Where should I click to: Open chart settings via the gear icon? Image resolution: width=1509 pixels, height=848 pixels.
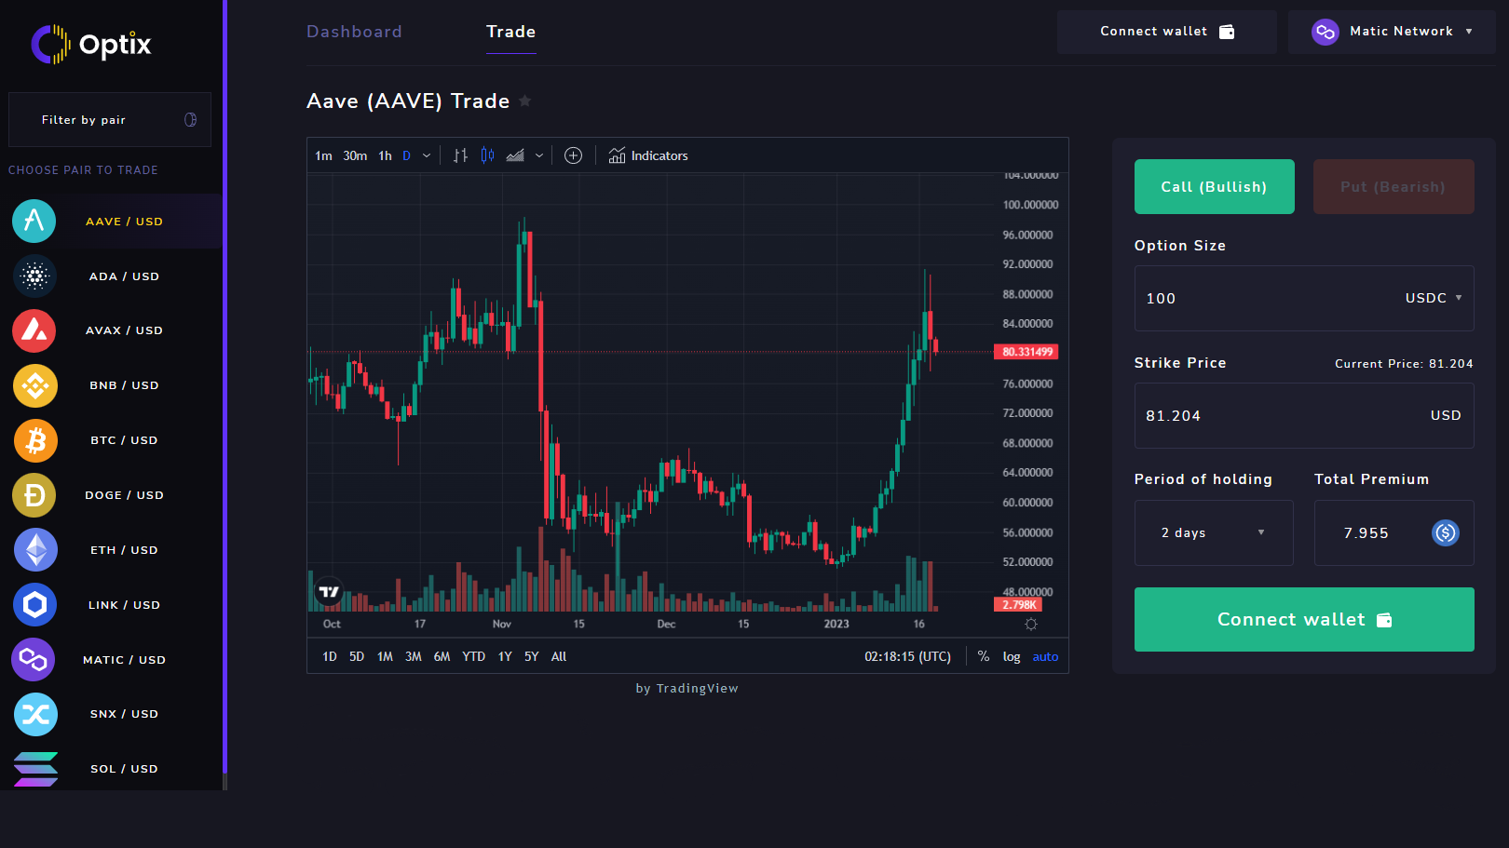click(1030, 624)
